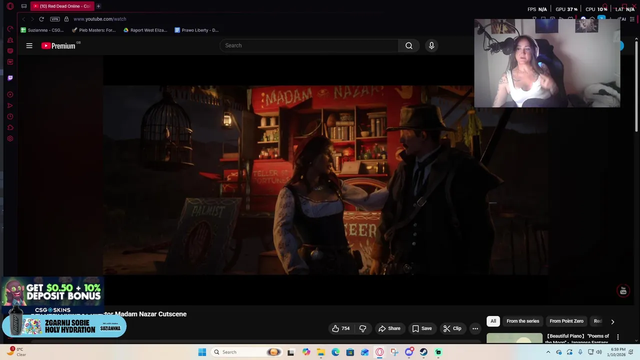Select the From Point Zero chip
Screen dimensions: 640x360
pyautogui.click(x=566, y=321)
